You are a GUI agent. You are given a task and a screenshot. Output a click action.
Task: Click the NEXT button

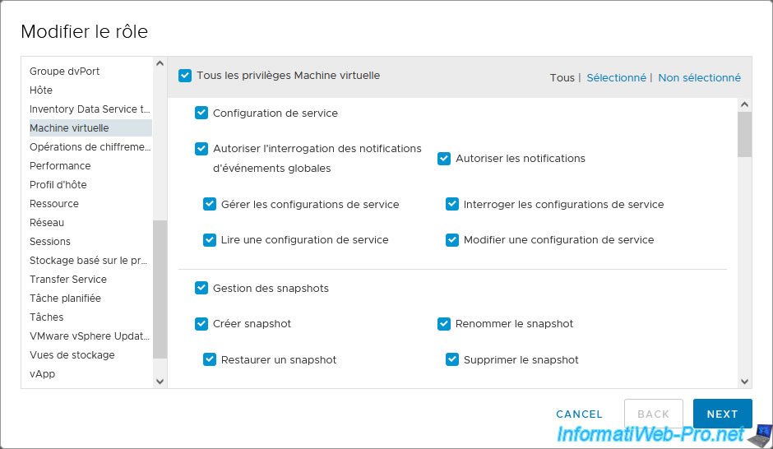pyautogui.click(x=722, y=414)
